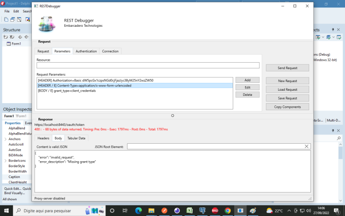Viewport: 345px width, 216px height.
Task: Click the search magnifier icon in lower-right Delphi panel
Action: [x=339, y=138]
